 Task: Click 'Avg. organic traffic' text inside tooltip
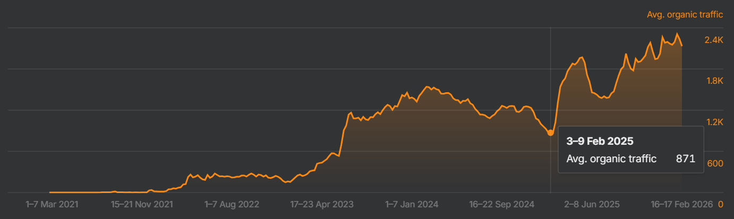pos(611,159)
